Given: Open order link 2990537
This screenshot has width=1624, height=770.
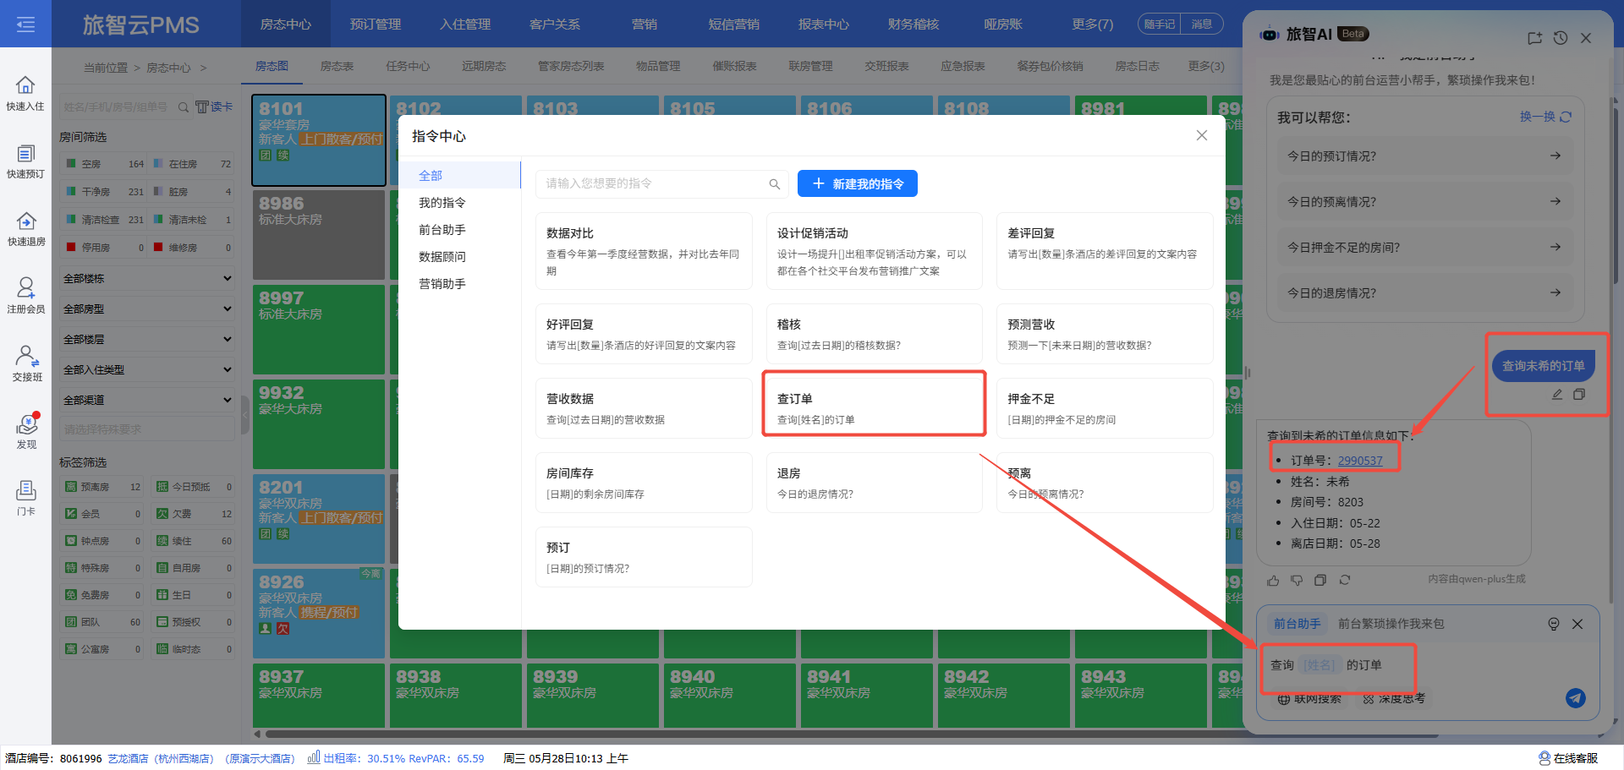Looking at the screenshot, I should point(1360,461).
